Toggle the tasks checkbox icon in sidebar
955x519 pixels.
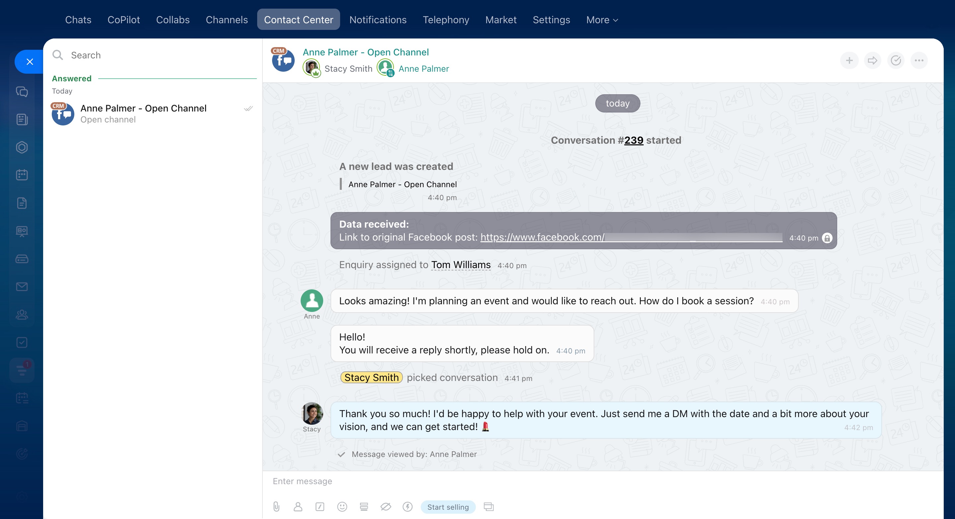click(22, 342)
